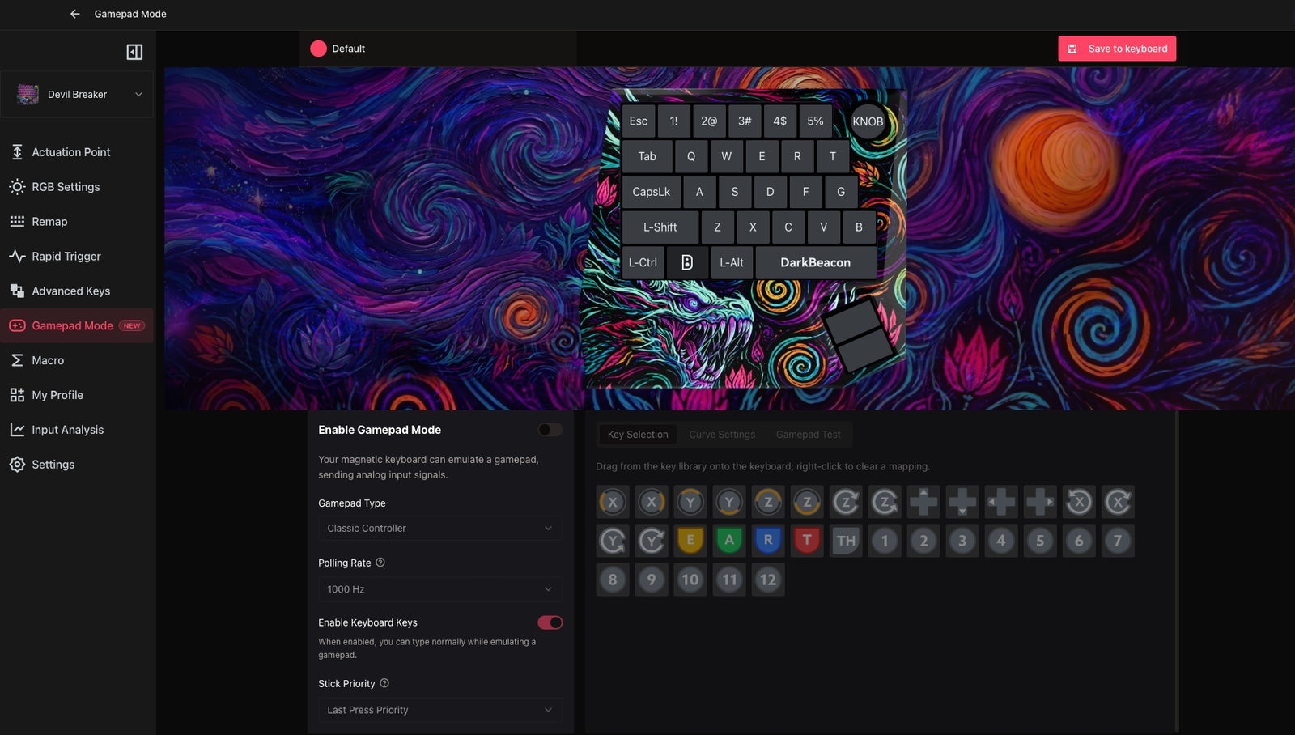Pick the red T gamepad button
Image resolution: width=1295 pixels, height=735 pixels.
[807, 541]
